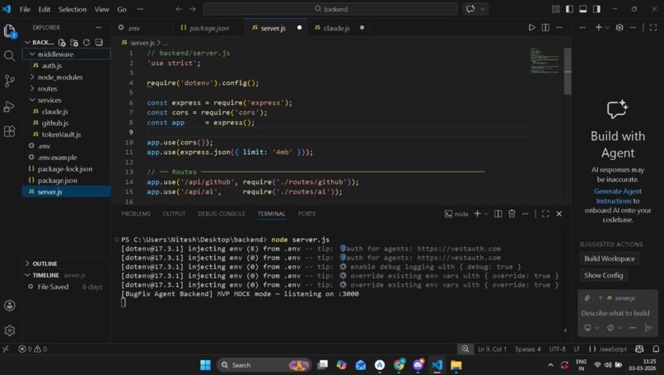
Task: Switch to the PROBLEMS panel tab
Action: point(135,213)
